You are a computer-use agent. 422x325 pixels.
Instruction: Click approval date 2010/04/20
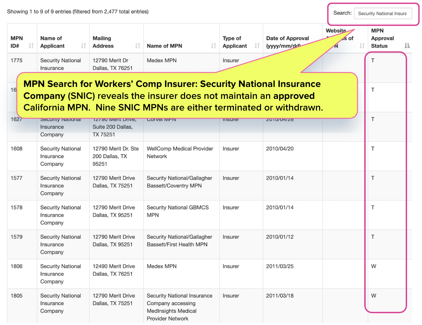pyautogui.click(x=280, y=148)
